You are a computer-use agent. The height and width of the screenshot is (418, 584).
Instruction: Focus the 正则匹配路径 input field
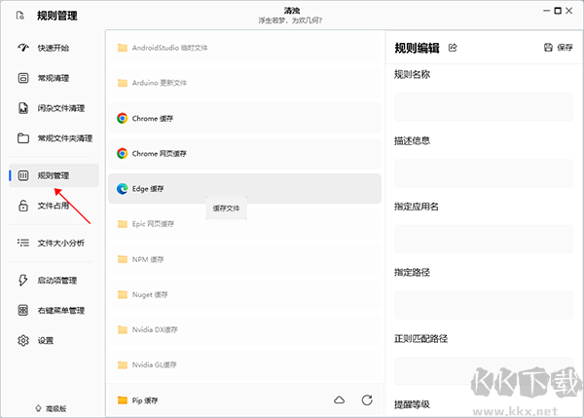(484, 371)
